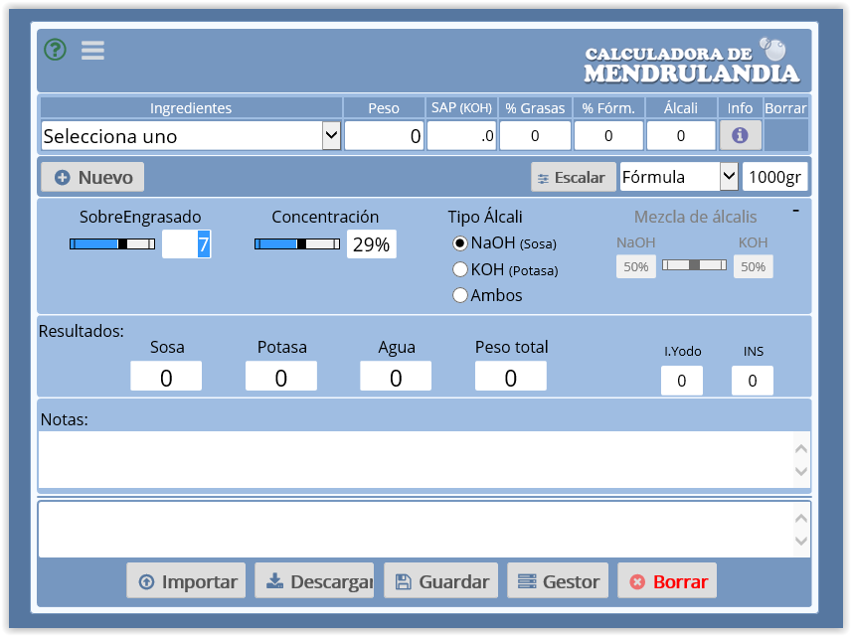The height and width of the screenshot is (636, 851).
Task: Select the NaOH (Sosa) radio button
Action: 459,243
